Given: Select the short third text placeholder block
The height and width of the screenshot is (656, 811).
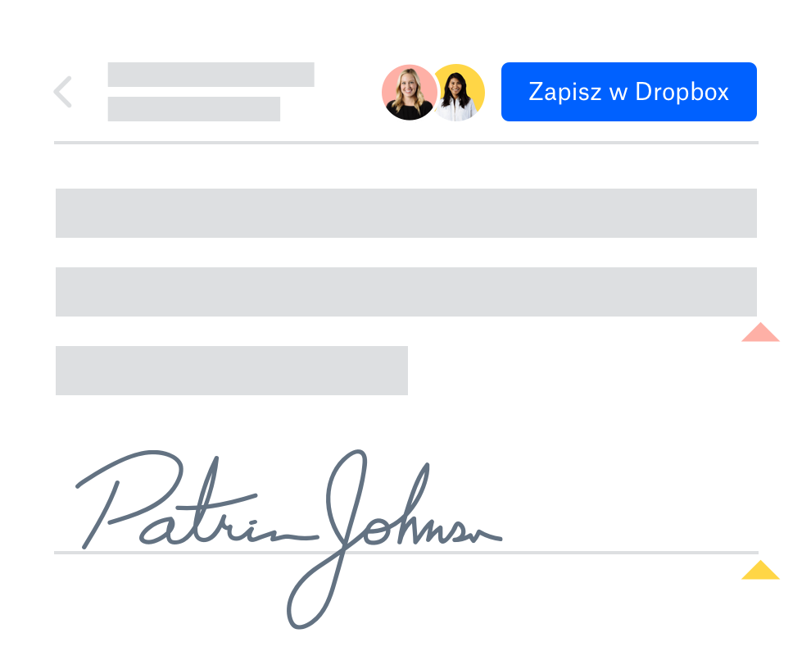Looking at the screenshot, I should click(232, 371).
